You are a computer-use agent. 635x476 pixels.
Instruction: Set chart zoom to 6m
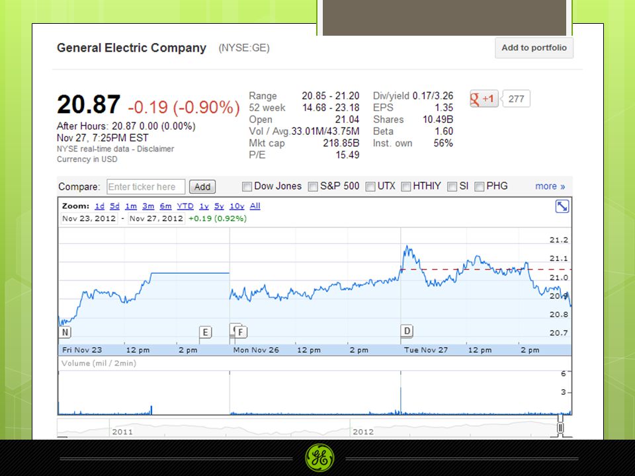(x=165, y=206)
